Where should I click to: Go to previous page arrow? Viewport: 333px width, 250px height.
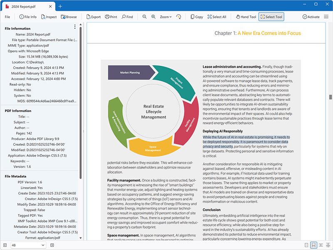(x=5, y=245)
